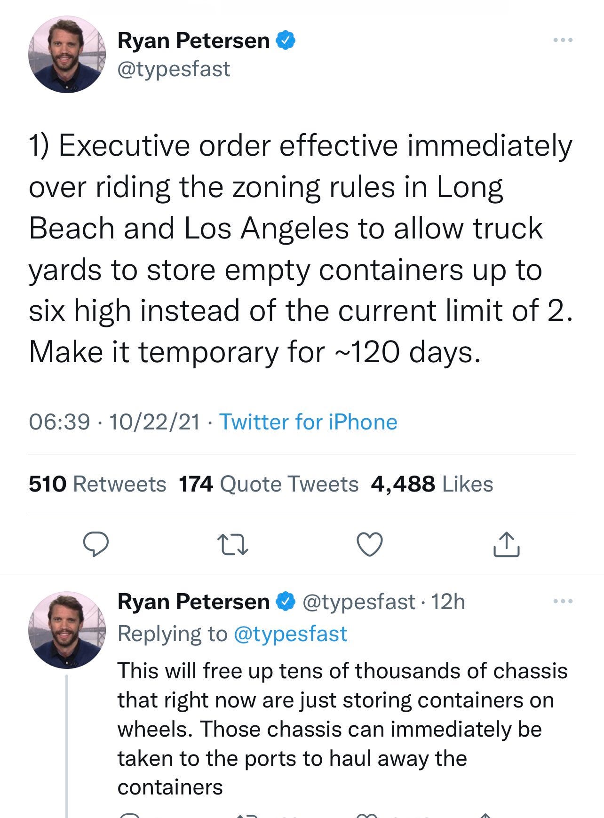Like the tweet with heart icon
The height and width of the screenshot is (818, 604).
[x=370, y=545]
